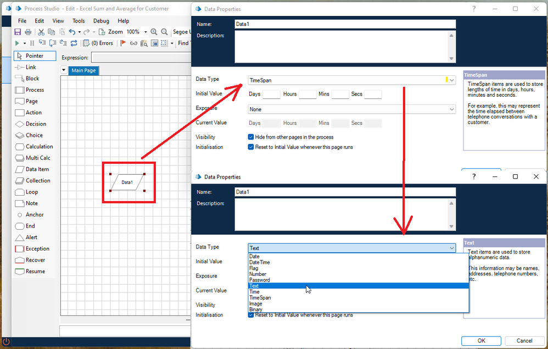Toggle 'Hide from other pages in the process'
Viewport: 548px width, 349px height.
251,137
